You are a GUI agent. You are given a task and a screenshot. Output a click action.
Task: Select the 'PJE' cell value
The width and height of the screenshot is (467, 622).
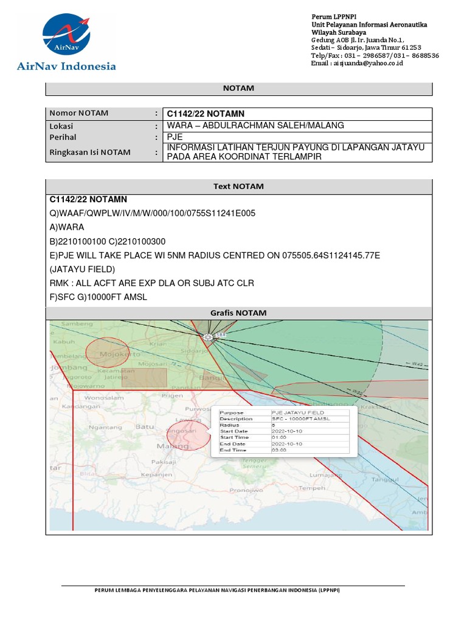pos(175,137)
